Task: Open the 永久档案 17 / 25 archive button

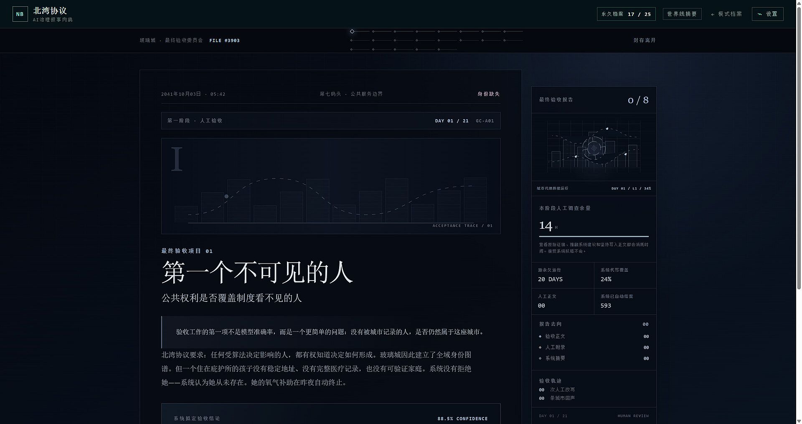Action: coord(626,14)
